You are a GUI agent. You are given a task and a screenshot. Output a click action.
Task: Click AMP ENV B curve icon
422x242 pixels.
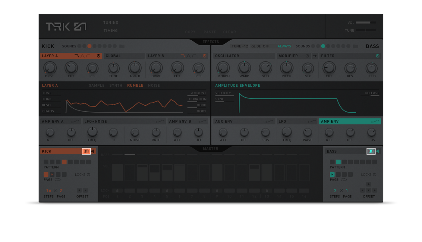tap(203, 122)
